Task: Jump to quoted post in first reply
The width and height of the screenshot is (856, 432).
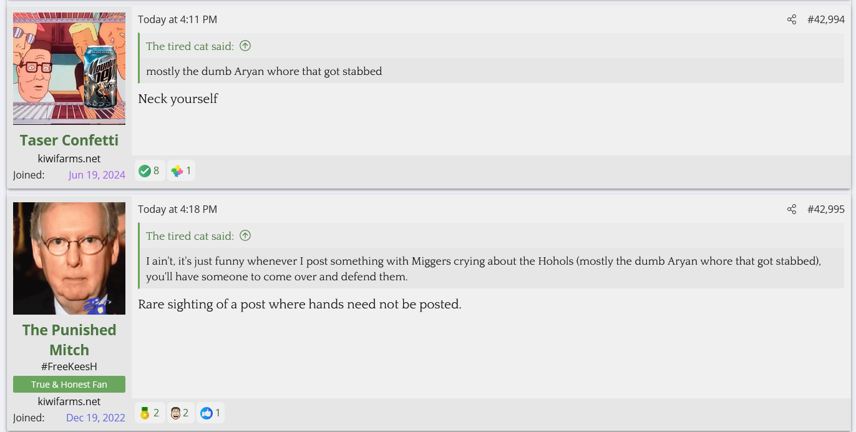Action: click(245, 46)
